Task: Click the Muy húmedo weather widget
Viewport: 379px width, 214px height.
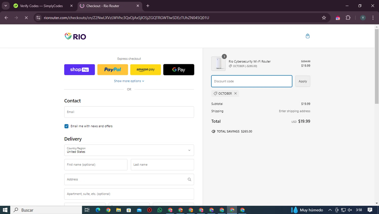Action: [x=307, y=210]
